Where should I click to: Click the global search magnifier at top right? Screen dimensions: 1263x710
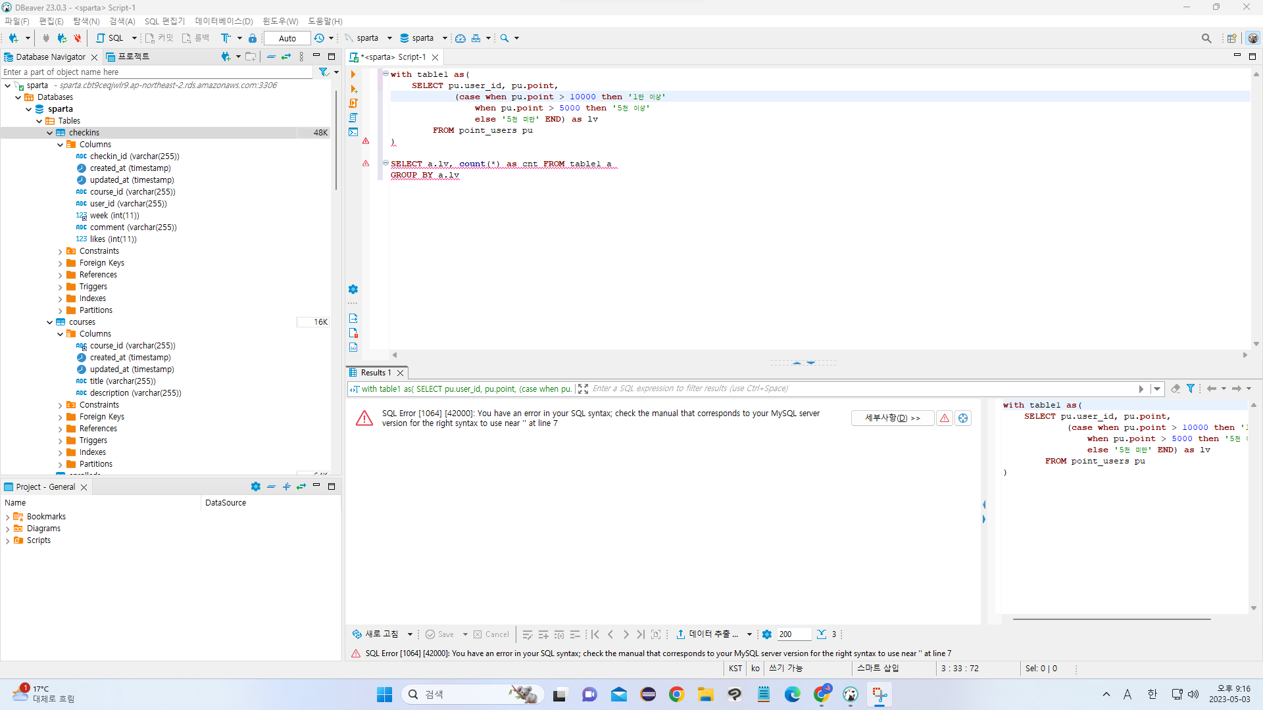(1206, 38)
